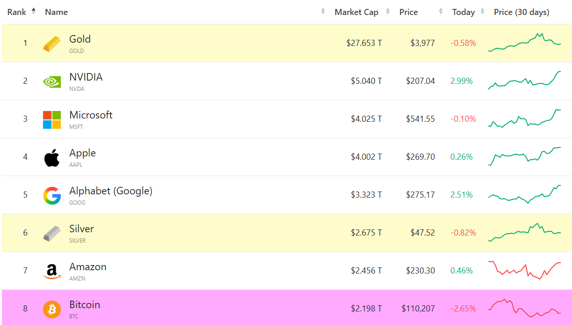Sort by Today column arrows
The height and width of the screenshot is (325, 572).
[483, 12]
